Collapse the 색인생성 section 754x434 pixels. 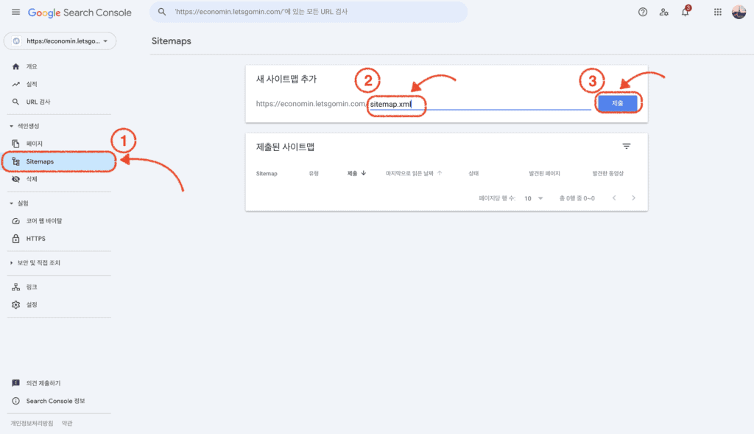tap(25, 126)
